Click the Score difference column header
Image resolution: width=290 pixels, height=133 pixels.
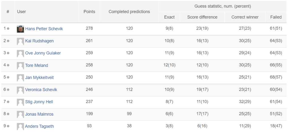tap(202, 17)
